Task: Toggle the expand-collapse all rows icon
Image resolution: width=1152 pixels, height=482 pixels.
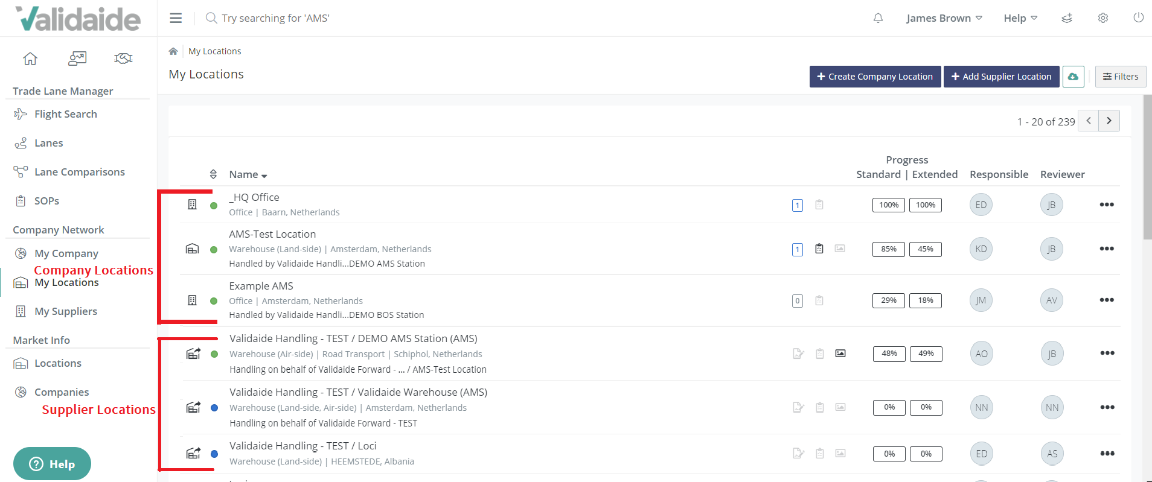Action: pos(213,174)
